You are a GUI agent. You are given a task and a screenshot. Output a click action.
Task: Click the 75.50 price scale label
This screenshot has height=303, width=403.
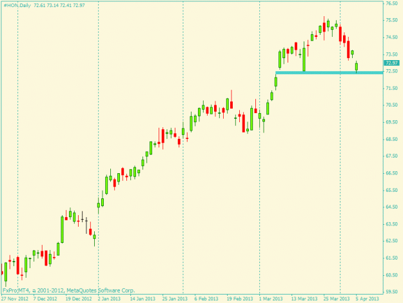tap(391, 20)
